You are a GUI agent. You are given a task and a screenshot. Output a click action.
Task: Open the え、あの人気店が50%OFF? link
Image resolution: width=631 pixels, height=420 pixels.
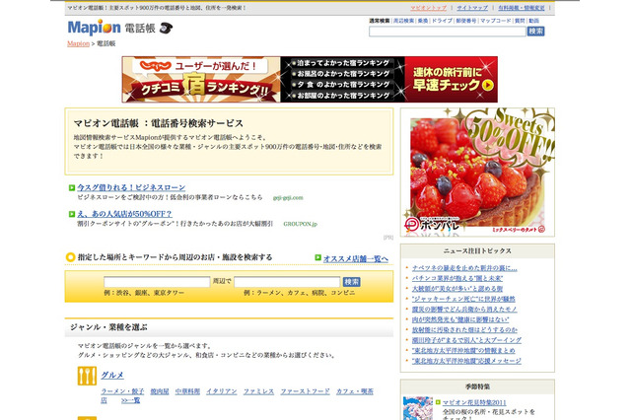[x=124, y=214]
